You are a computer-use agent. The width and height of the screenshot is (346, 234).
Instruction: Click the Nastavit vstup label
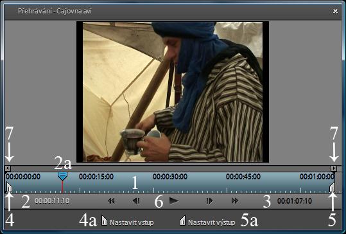132,222
